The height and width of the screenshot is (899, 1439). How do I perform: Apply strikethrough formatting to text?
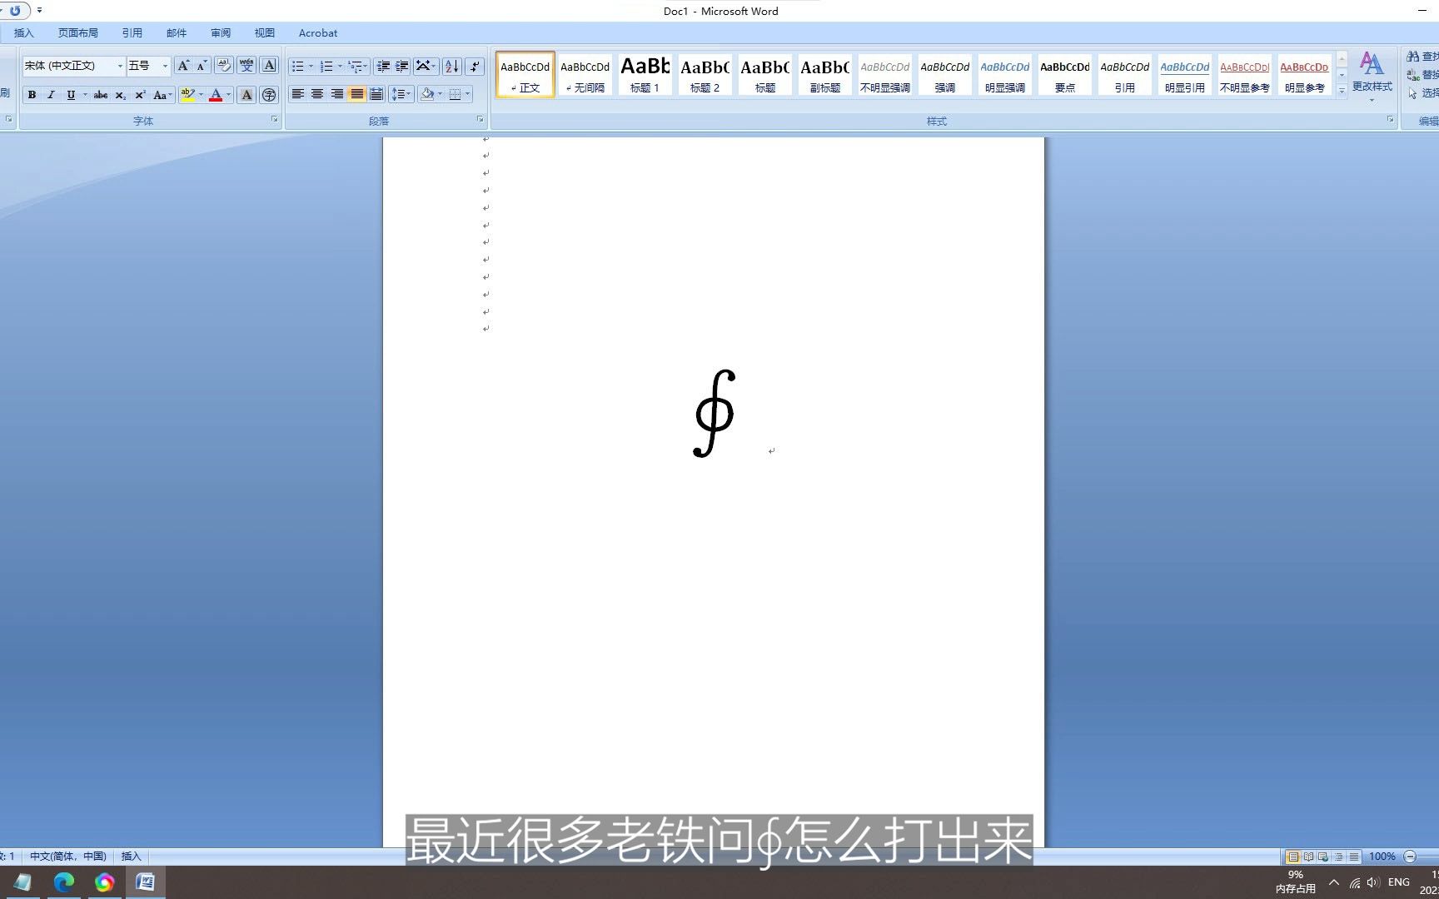tap(100, 95)
